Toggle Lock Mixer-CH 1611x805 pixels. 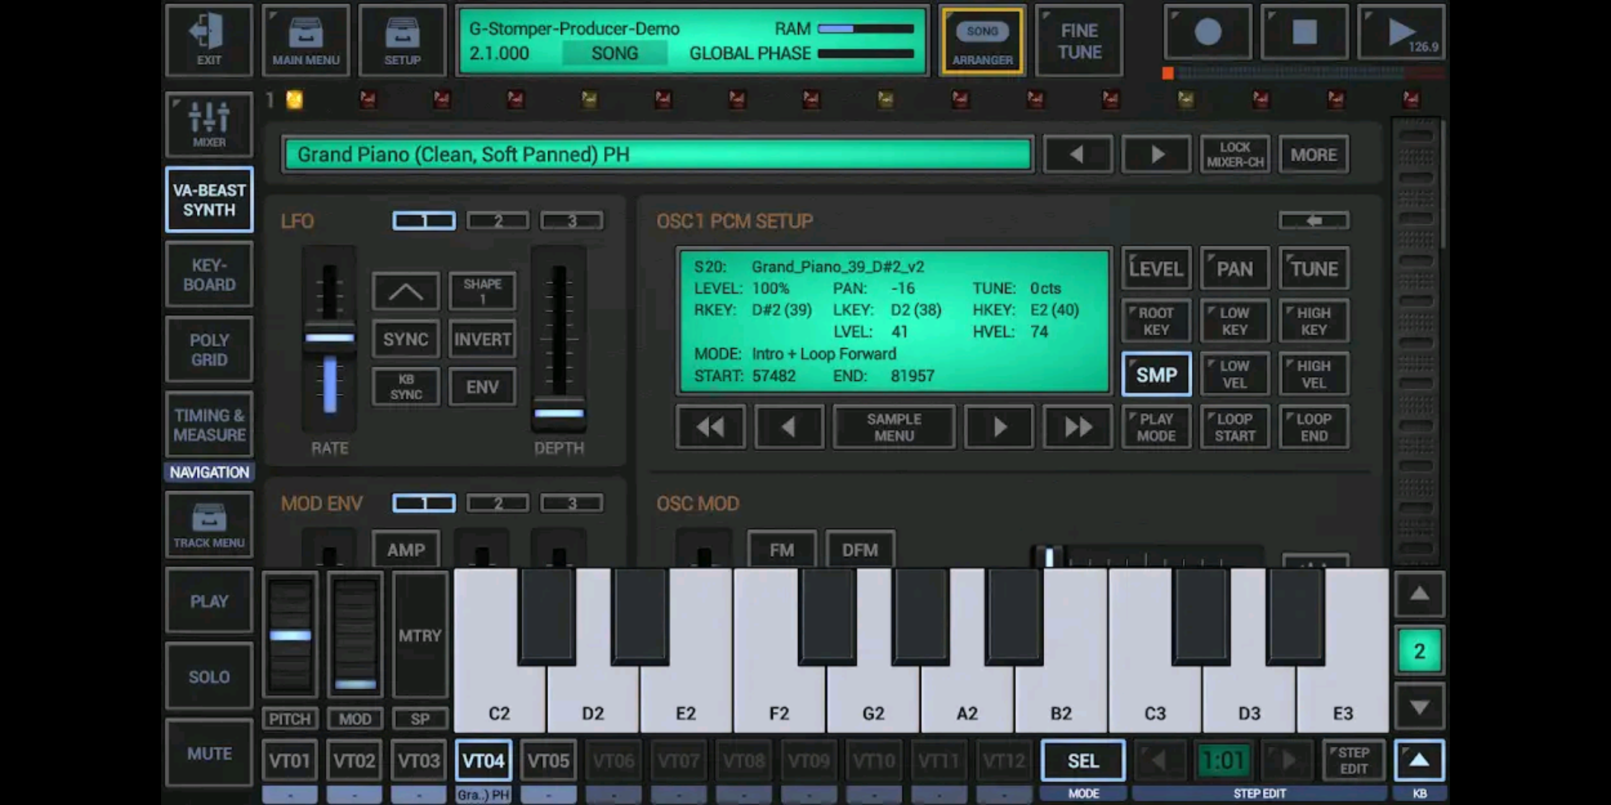tap(1235, 154)
